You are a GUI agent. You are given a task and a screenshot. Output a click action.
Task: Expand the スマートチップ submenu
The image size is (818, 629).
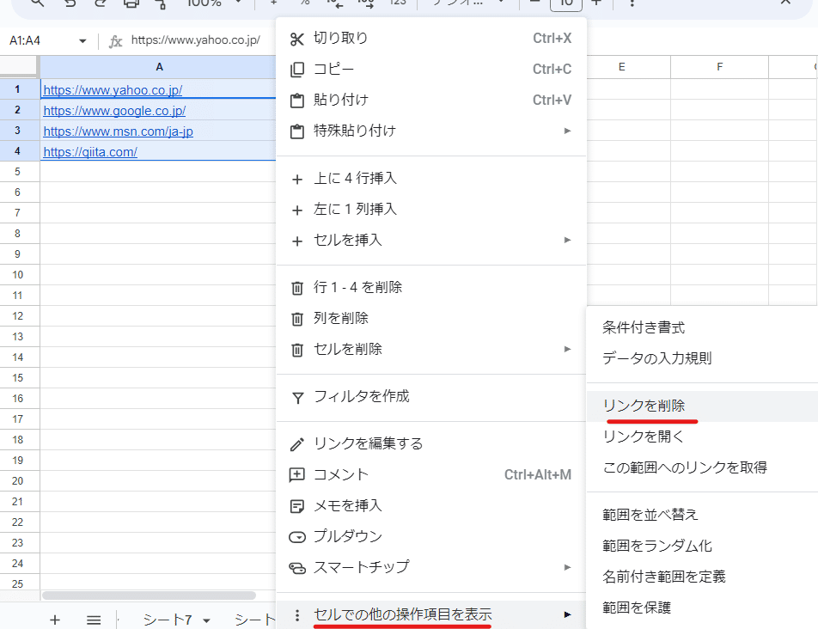point(568,567)
